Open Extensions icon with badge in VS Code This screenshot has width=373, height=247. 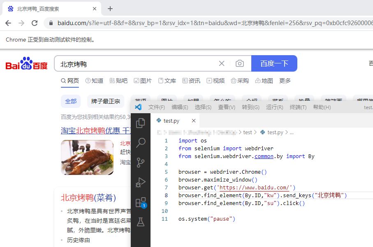coord(141,203)
